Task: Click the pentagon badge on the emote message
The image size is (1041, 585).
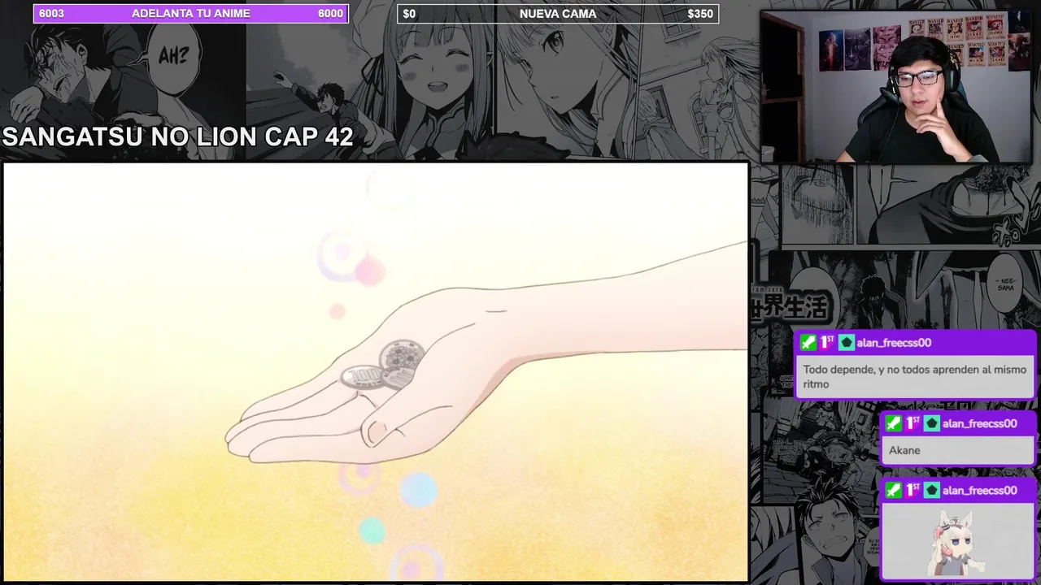Action: (932, 490)
